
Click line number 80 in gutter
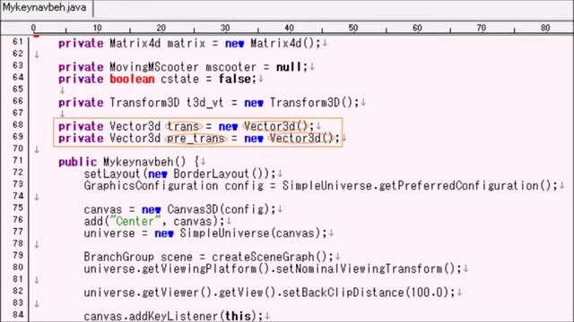pyautogui.click(x=18, y=267)
